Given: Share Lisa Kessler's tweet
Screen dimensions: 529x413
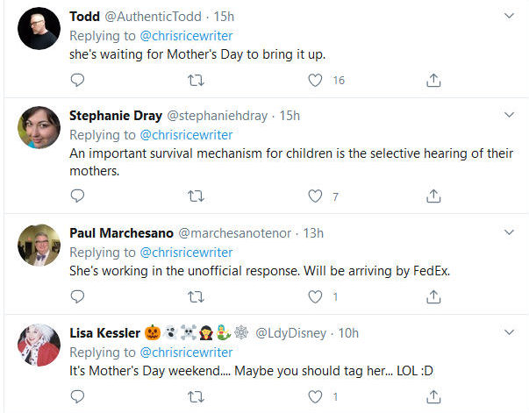Looking at the screenshot, I should coord(433,396).
